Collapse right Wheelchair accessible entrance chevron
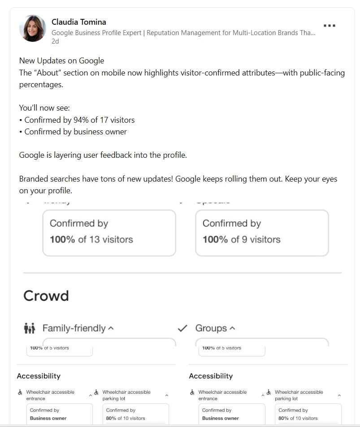The height and width of the screenshot is (427, 360). click(263, 395)
